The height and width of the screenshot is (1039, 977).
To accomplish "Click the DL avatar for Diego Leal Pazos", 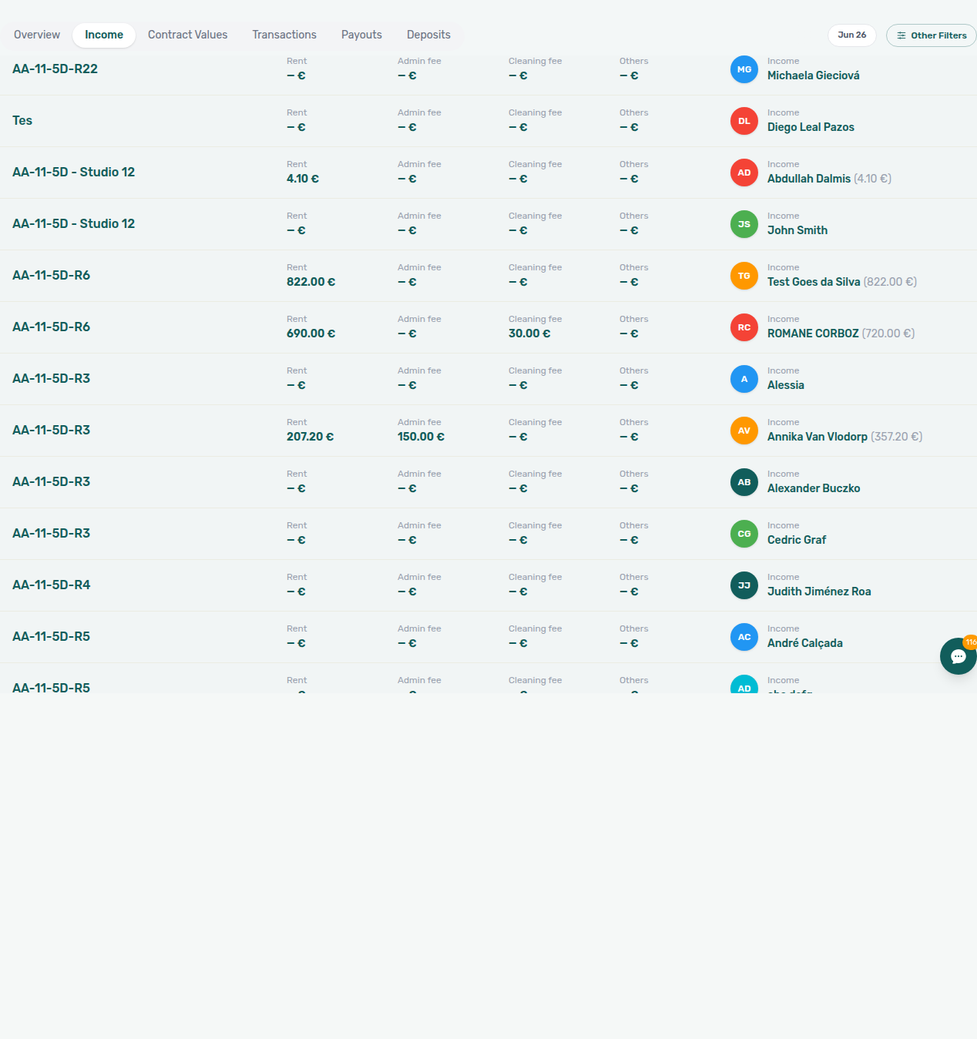I will pos(744,121).
